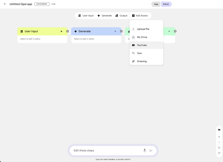Toggle the Add Assets menu
Image resolution: width=223 pixels, height=162 pixels.
pos(140,15)
